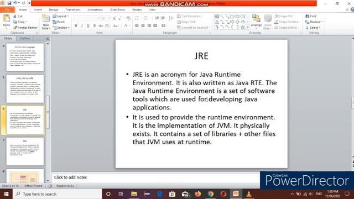Click the English (U.S.) language status entry
The image size is (354, 199).
(65, 186)
